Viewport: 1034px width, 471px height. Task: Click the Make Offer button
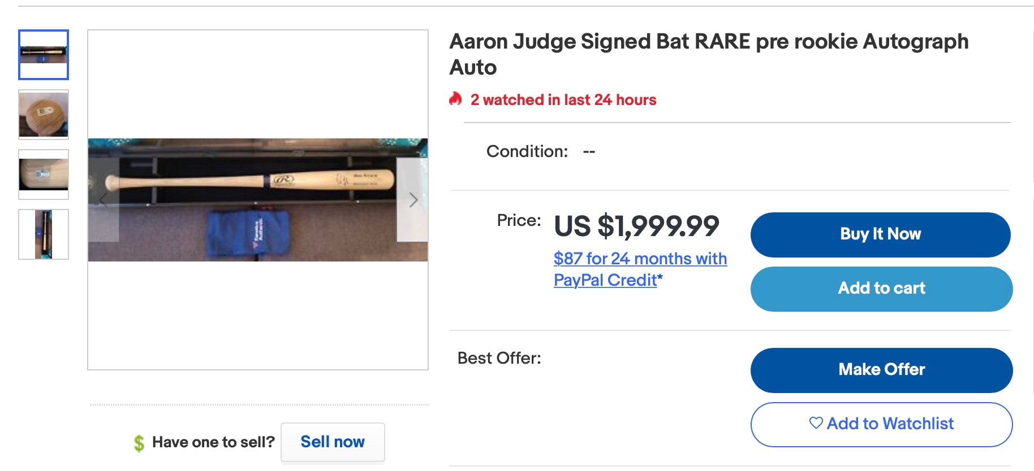pos(881,370)
